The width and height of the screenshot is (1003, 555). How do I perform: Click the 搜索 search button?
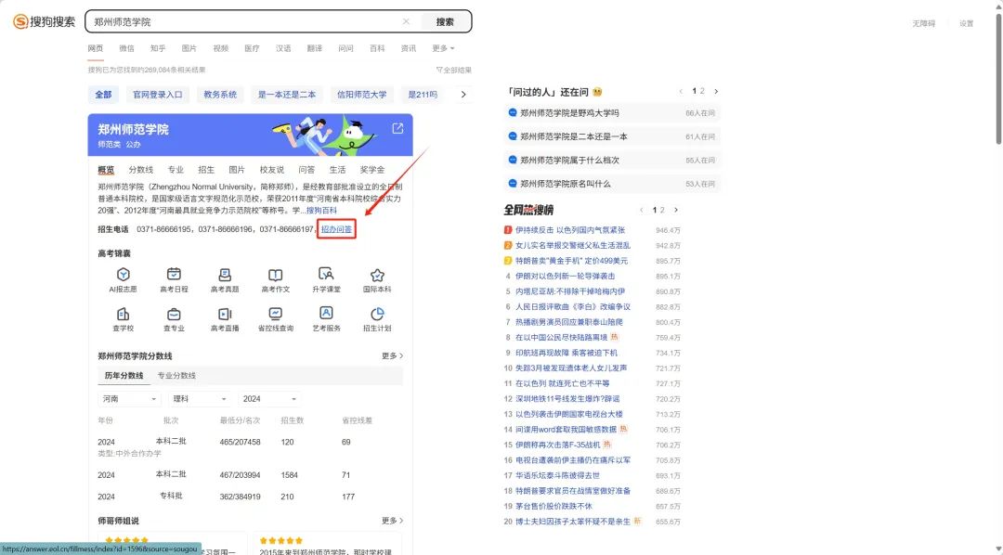tap(446, 21)
